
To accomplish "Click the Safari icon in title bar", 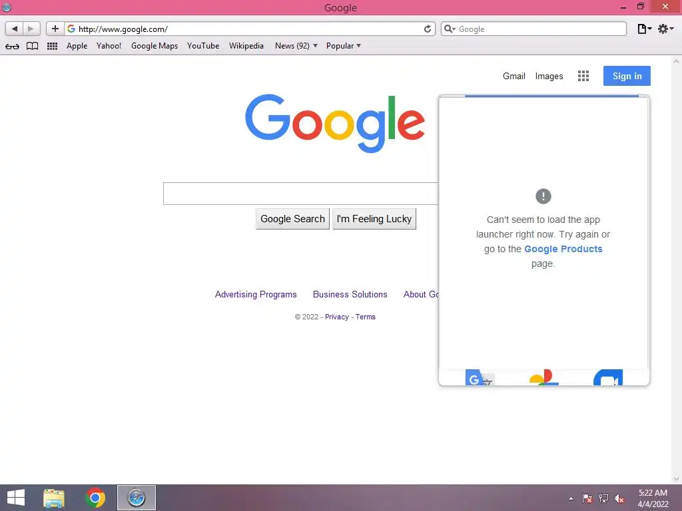I will 7,7.
